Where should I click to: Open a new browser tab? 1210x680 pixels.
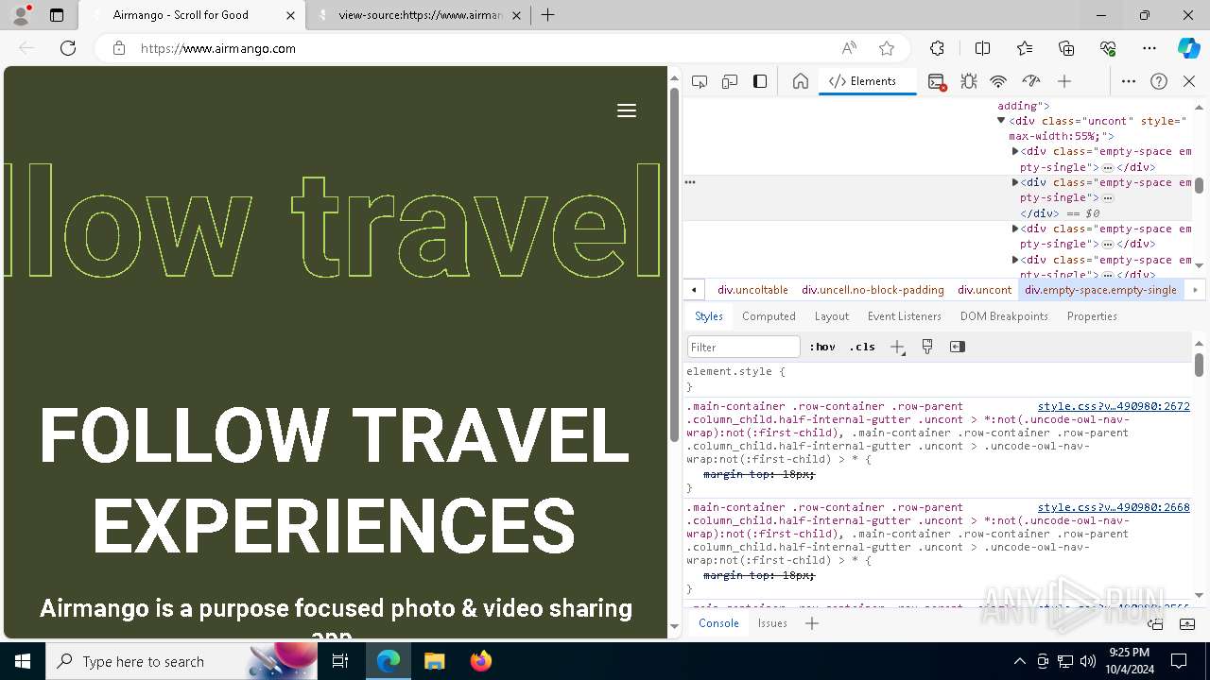tap(548, 15)
